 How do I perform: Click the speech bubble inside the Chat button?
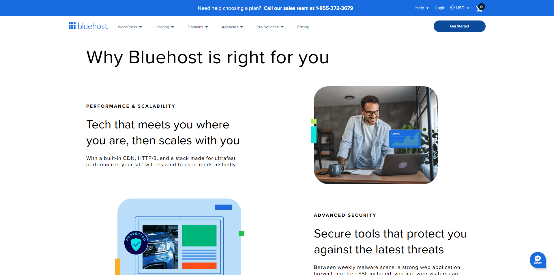[x=538, y=259]
